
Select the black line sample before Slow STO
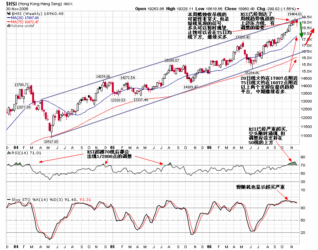pos(9,200)
